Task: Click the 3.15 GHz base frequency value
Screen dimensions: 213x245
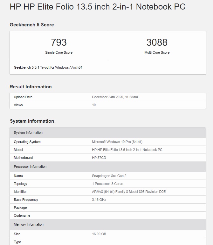Action: click(x=99, y=200)
